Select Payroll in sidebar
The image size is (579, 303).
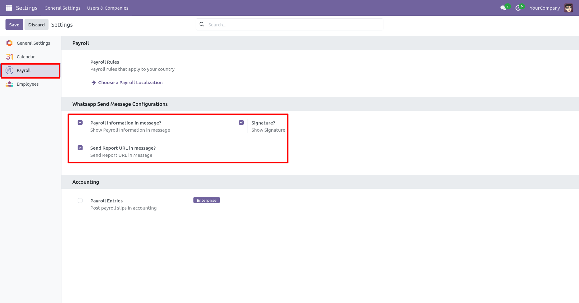pos(30,70)
